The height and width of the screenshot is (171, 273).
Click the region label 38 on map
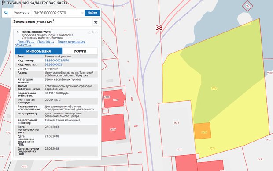click(159, 28)
